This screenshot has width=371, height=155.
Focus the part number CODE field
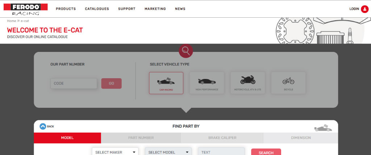point(74,83)
